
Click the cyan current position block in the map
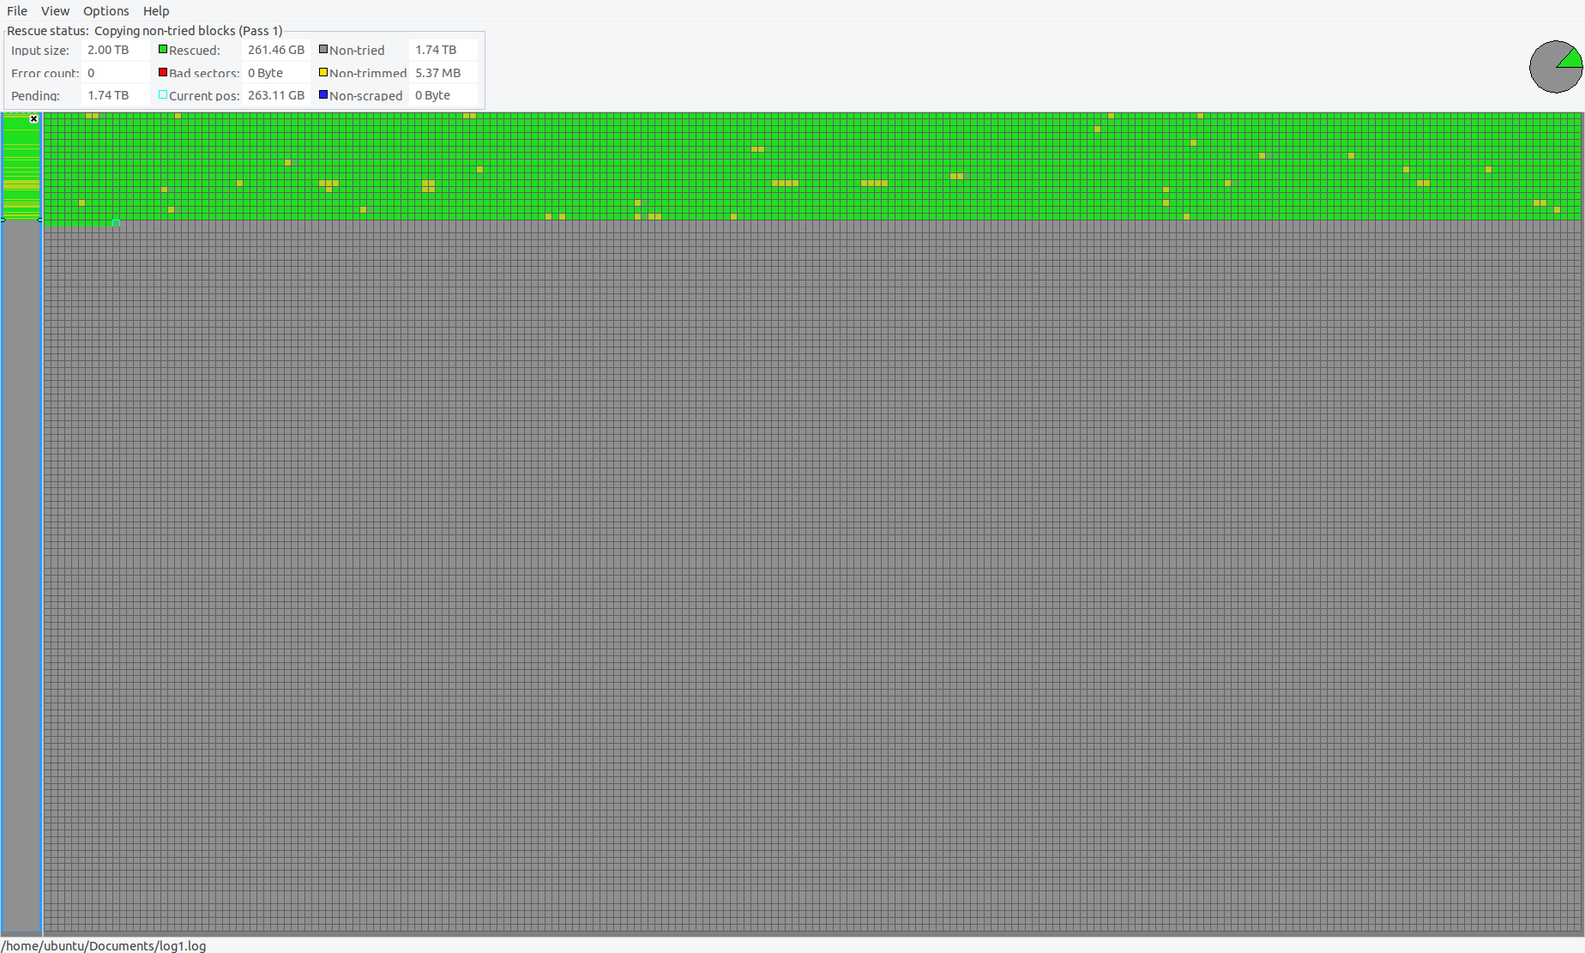(116, 221)
